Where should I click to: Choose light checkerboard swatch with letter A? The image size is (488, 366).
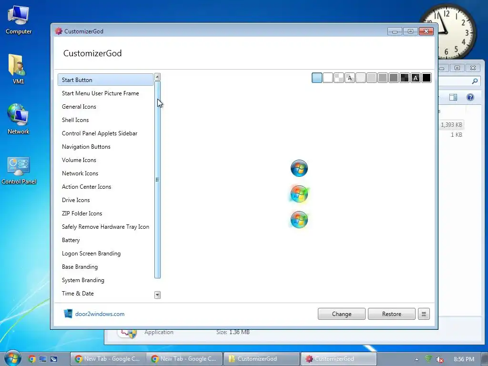point(350,78)
